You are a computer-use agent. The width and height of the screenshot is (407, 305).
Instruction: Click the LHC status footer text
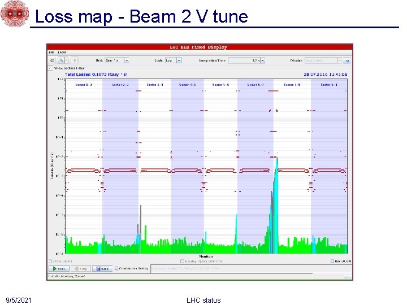click(203, 300)
